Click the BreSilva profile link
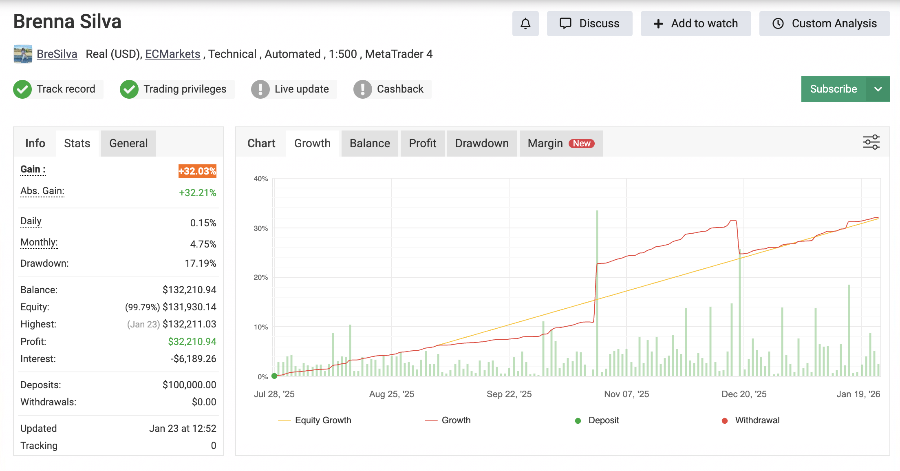The image size is (900, 471). coord(57,54)
